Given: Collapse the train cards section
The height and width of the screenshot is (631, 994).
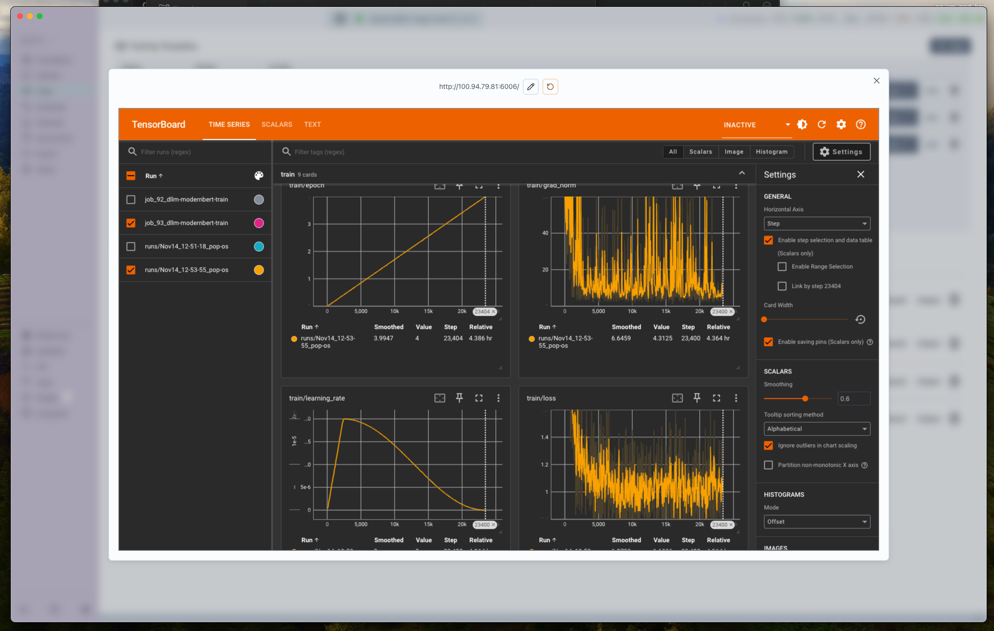Looking at the screenshot, I should pos(742,174).
